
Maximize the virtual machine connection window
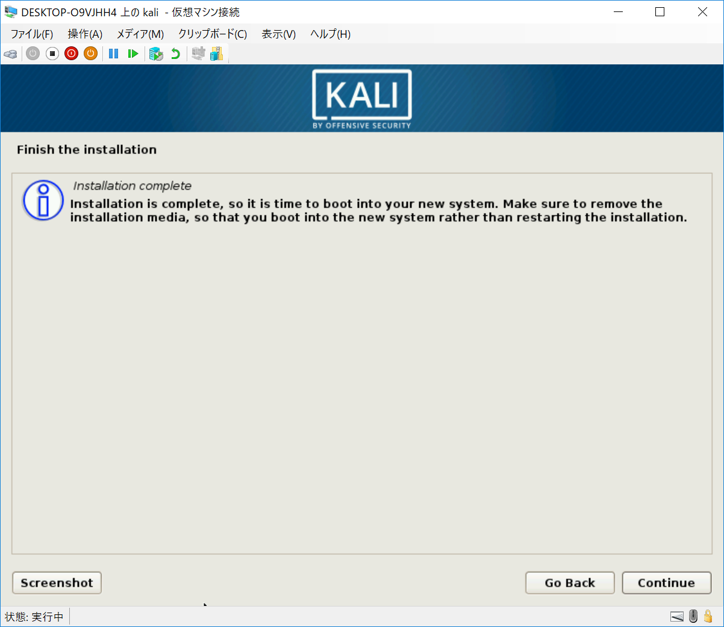point(660,12)
